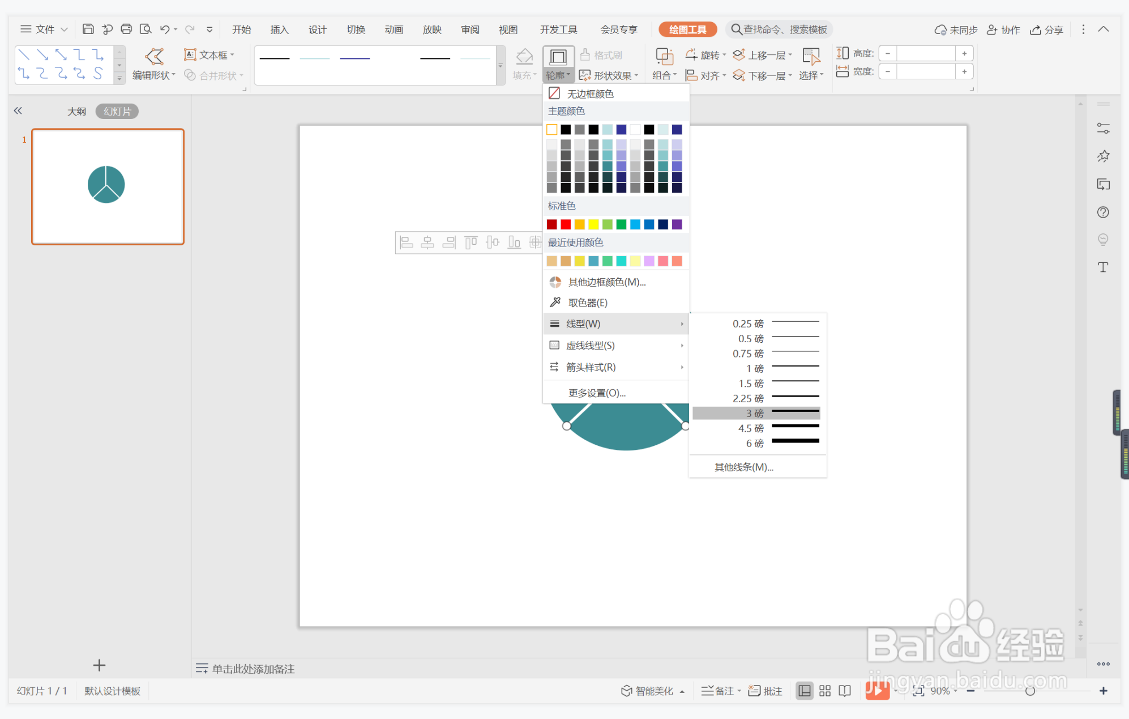Open the 上移一层 dropdown
The width and height of the screenshot is (1129, 719).
click(763, 55)
